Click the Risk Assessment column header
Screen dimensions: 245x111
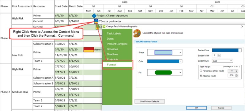click(x=22, y=6)
